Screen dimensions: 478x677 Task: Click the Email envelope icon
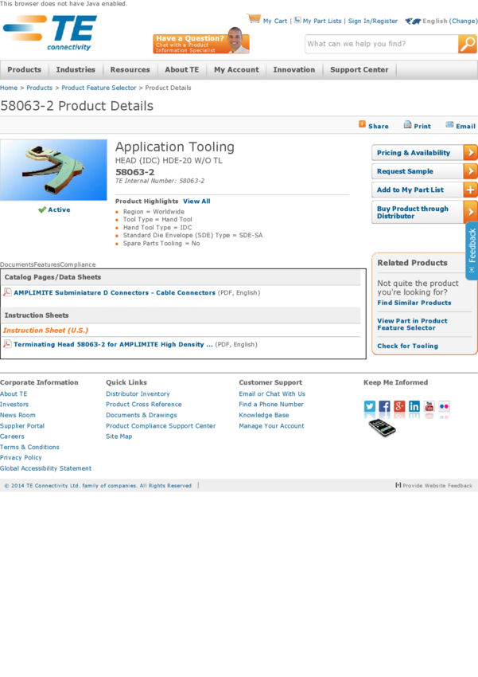coord(449,125)
